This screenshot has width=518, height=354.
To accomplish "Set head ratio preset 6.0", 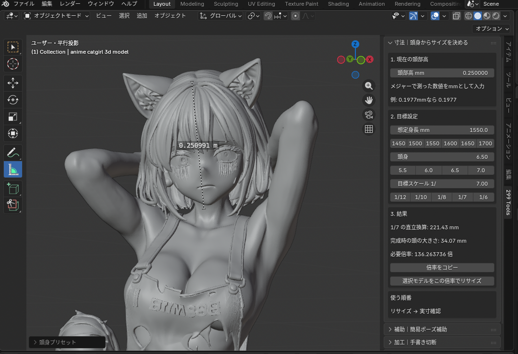I will pos(428,171).
